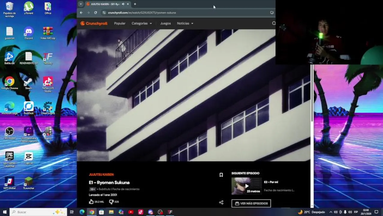Click the address bar URL field
The width and height of the screenshot is (383, 216).
pos(187,13)
